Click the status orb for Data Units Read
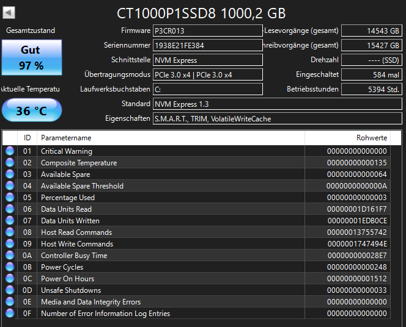The image size is (406, 327). (x=10, y=209)
